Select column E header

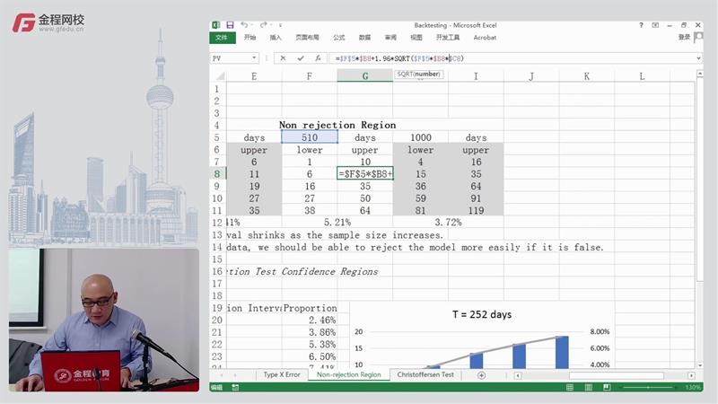click(254, 76)
